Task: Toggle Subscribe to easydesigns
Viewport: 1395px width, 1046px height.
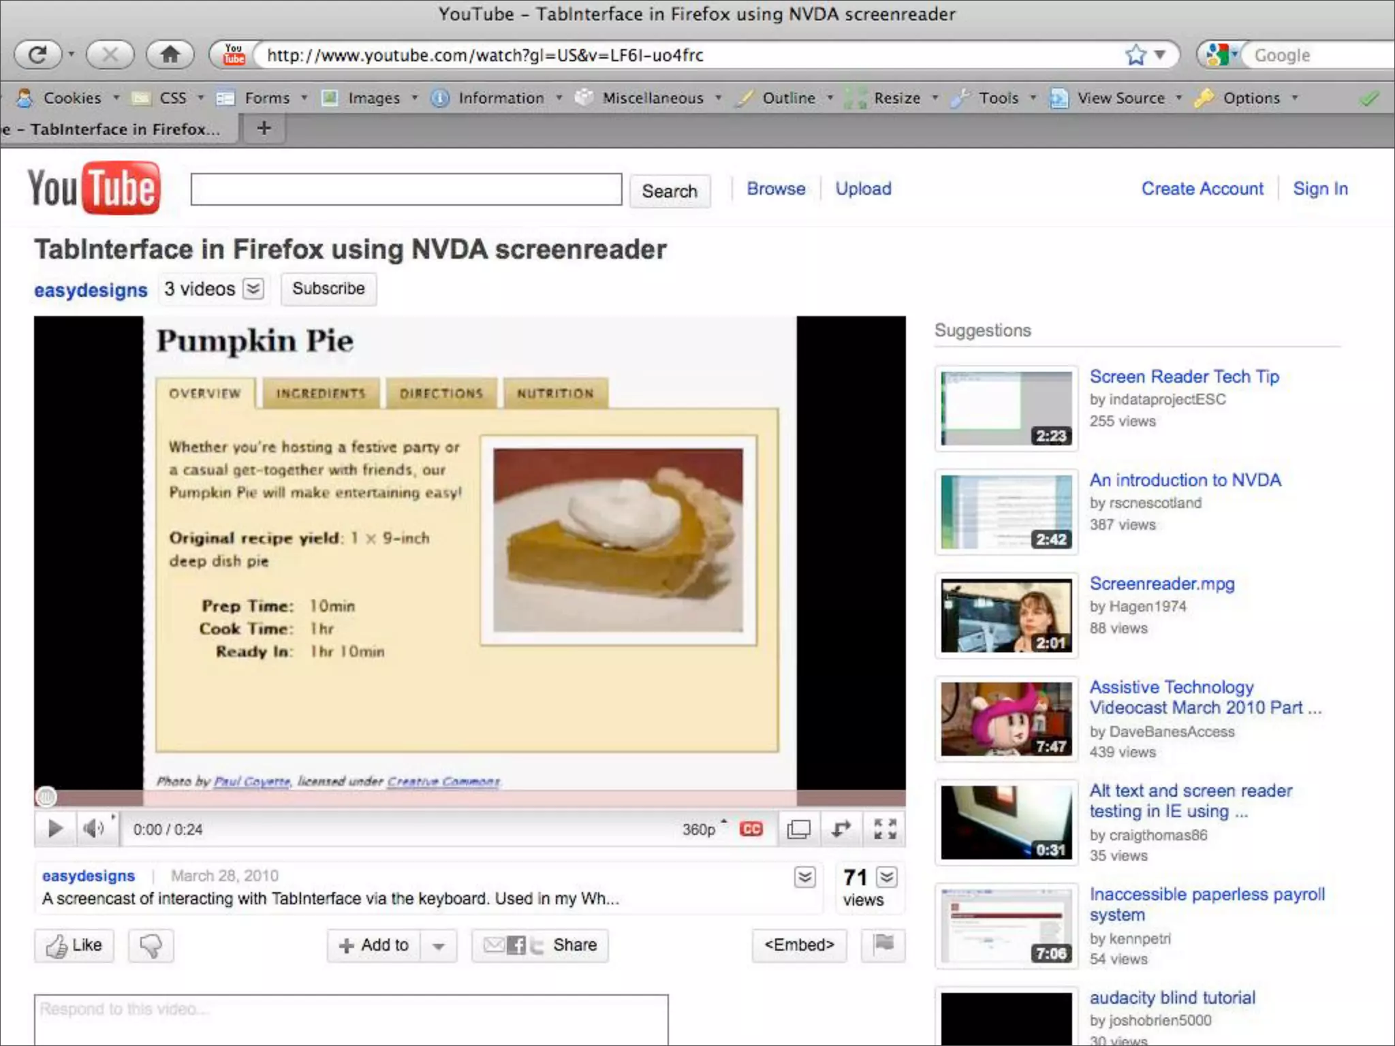Action: click(328, 289)
